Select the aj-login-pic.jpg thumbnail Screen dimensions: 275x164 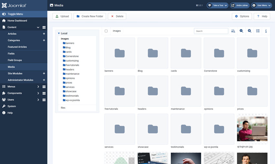click(252, 129)
